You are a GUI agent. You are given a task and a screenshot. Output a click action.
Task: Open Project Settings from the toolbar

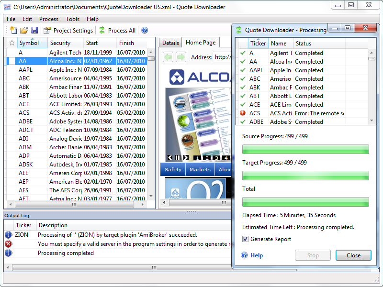(x=68, y=30)
